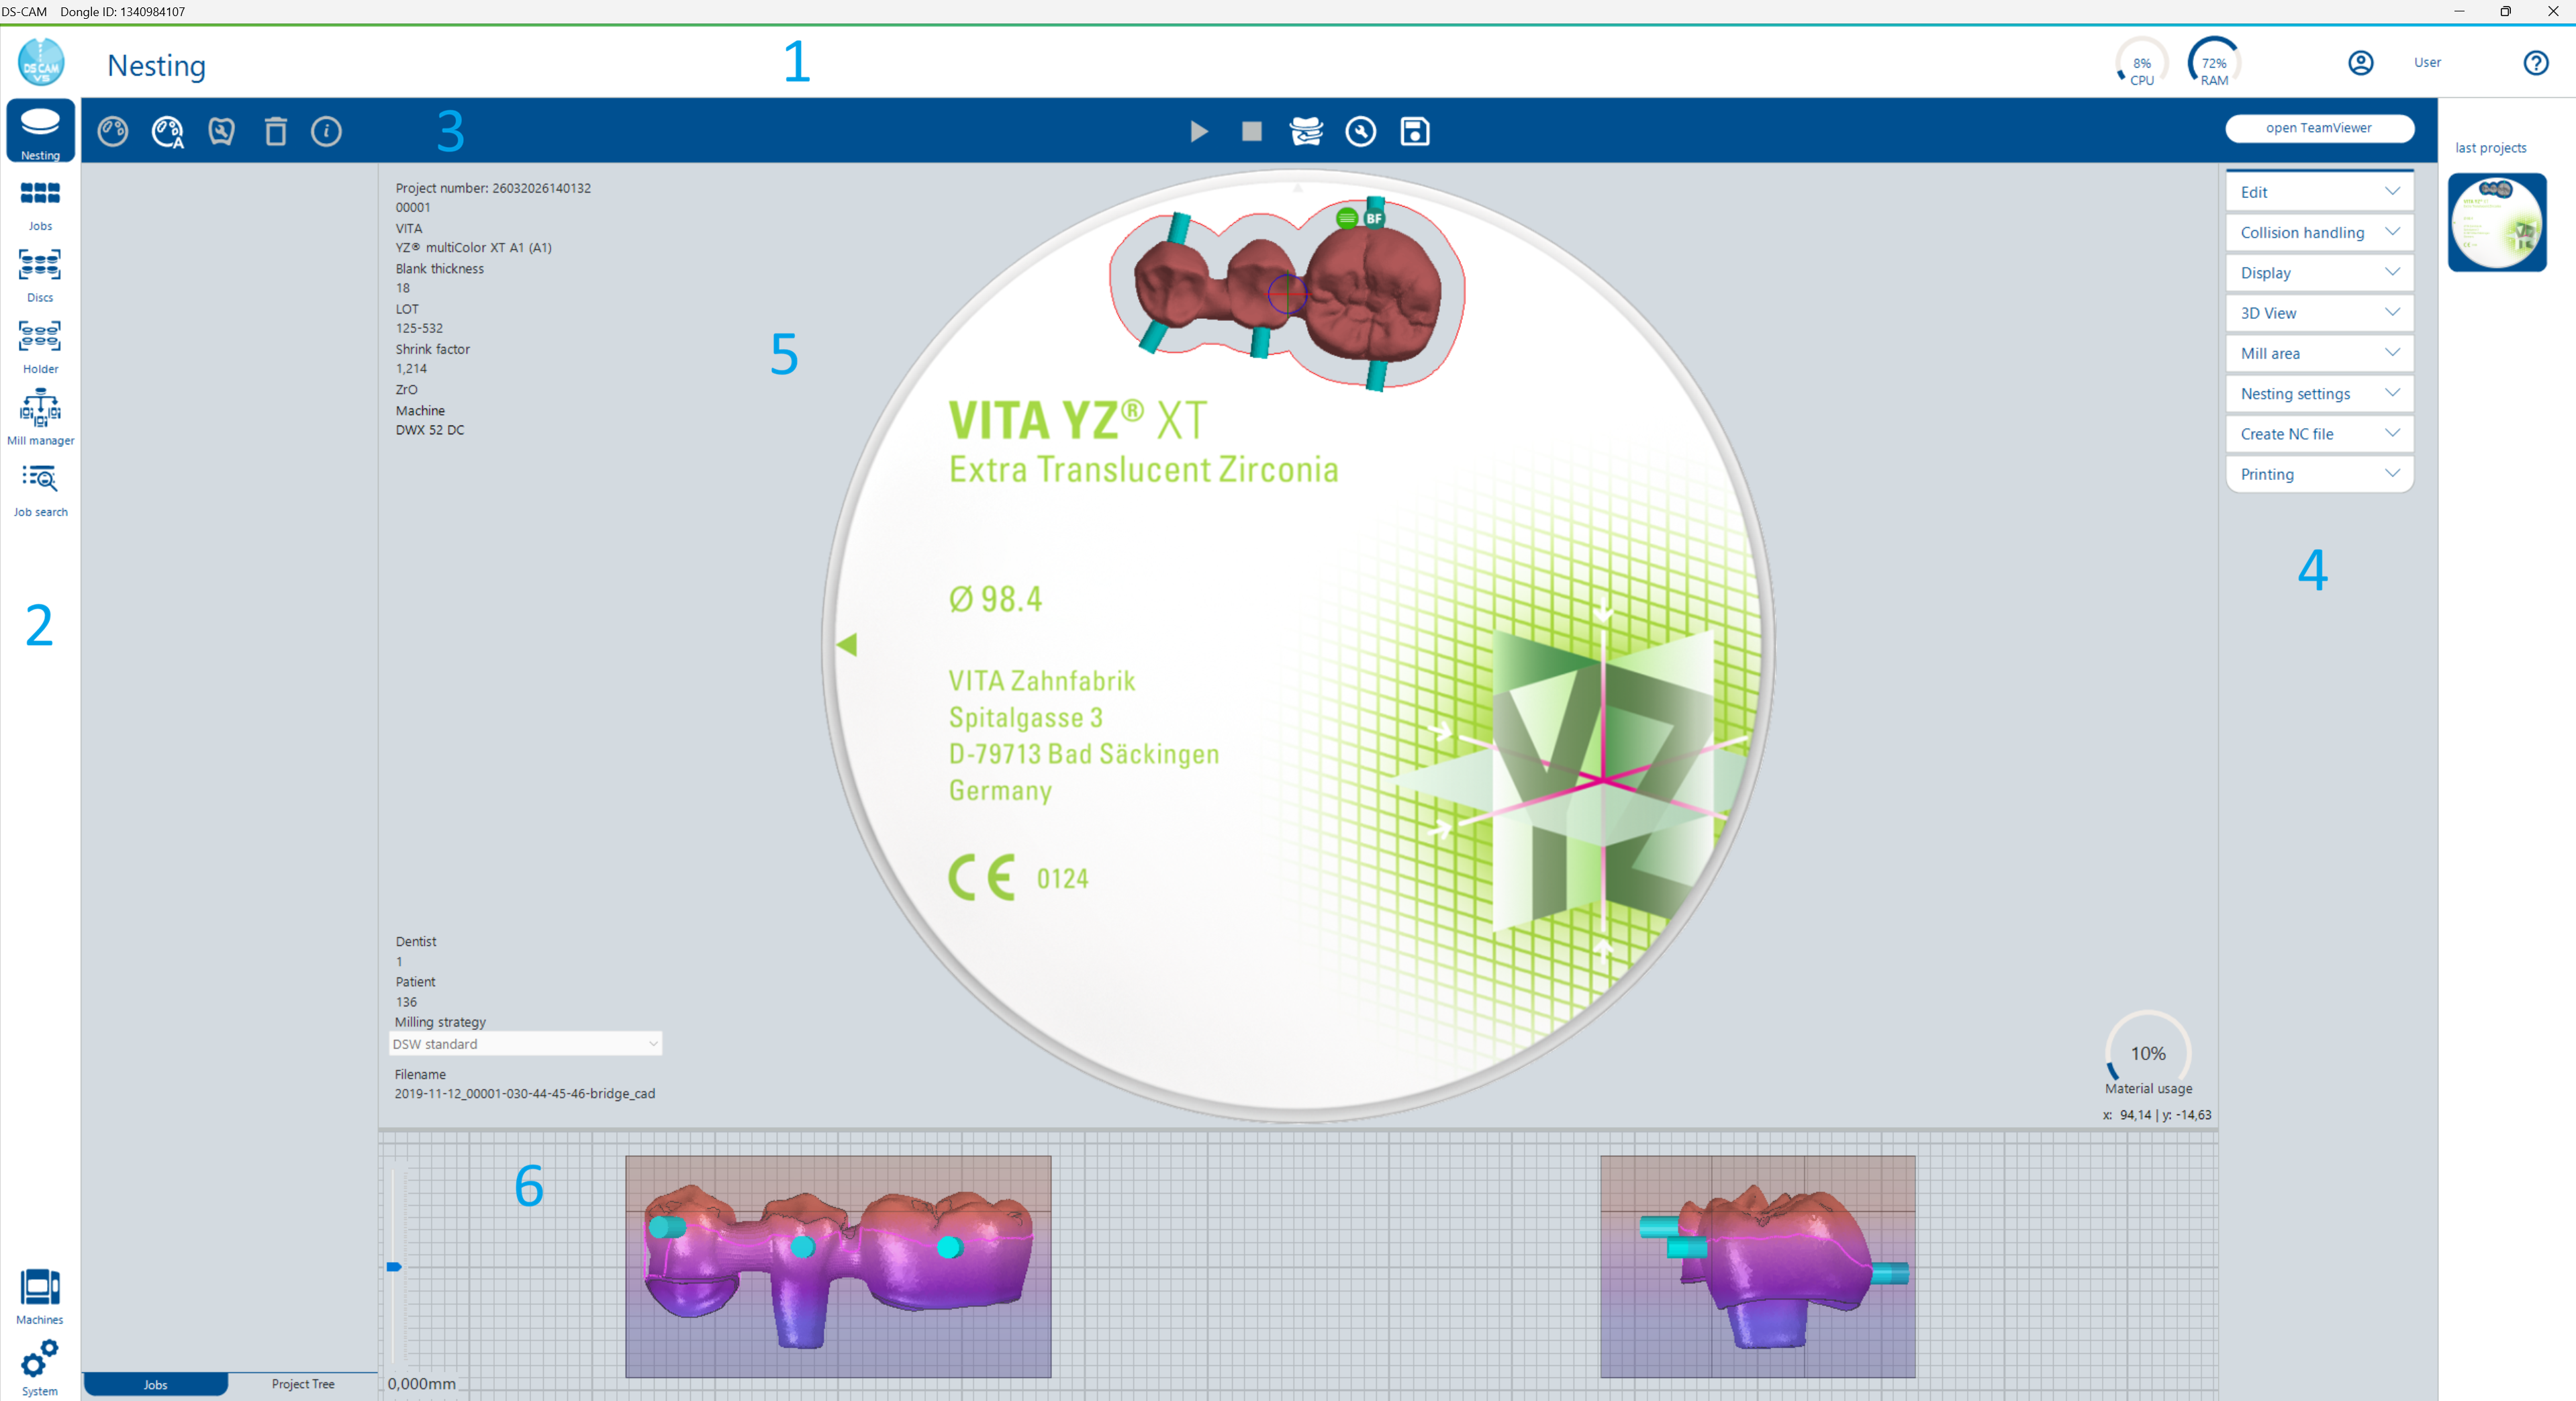Click the open TeamViewer button

[x=2318, y=128]
